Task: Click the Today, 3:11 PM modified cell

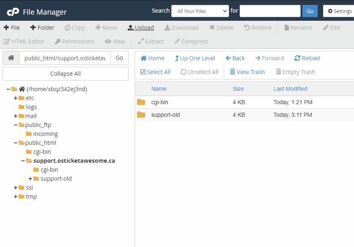Action: click(293, 115)
